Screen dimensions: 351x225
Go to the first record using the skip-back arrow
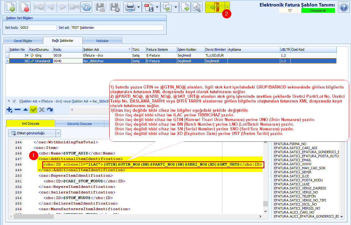(39, 7)
